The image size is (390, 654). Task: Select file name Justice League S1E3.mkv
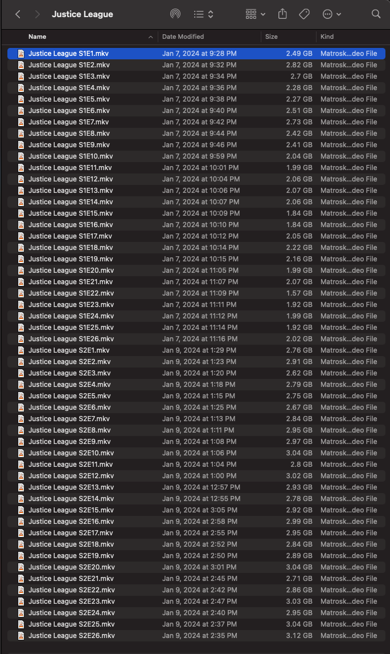(69, 76)
